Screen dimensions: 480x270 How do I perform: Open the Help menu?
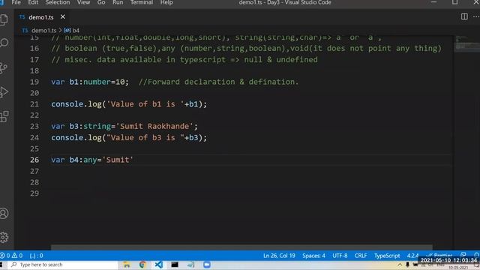[166, 2]
